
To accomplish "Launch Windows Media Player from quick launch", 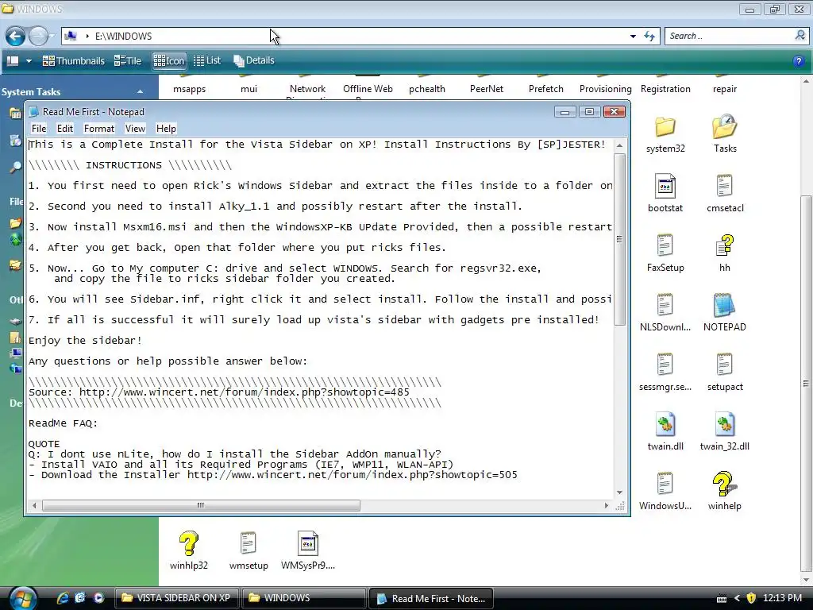I will [x=98, y=597].
